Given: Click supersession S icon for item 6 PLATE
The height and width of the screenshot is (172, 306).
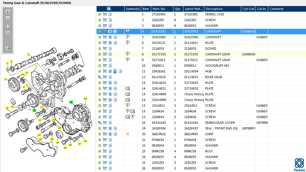Looking at the screenshot, I should 110,43.
